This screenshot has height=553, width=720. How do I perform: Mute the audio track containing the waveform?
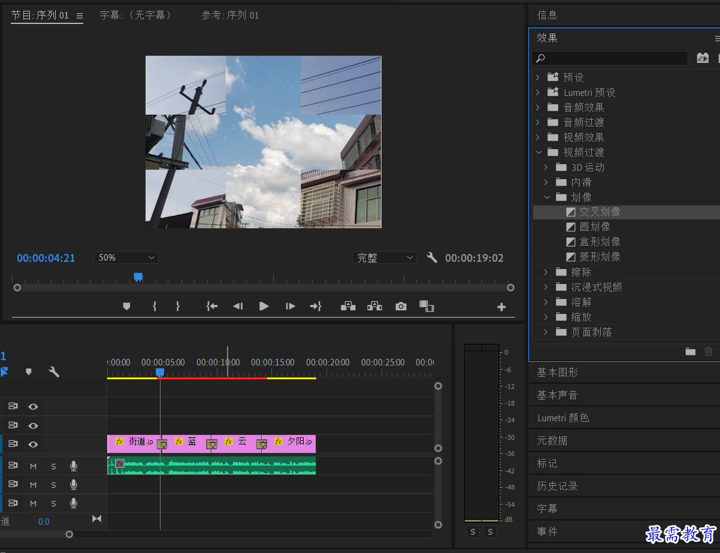34,466
